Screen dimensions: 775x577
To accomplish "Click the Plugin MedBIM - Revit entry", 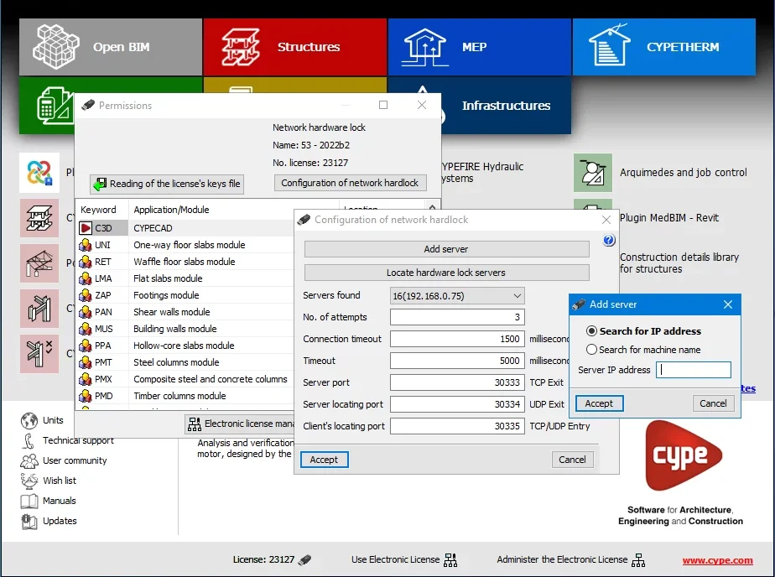I will coord(669,218).
